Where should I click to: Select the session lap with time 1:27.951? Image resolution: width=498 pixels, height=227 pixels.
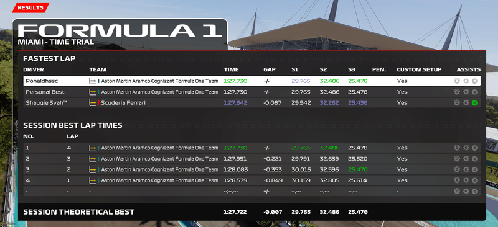pyautogui.click(x=252, y=159)
